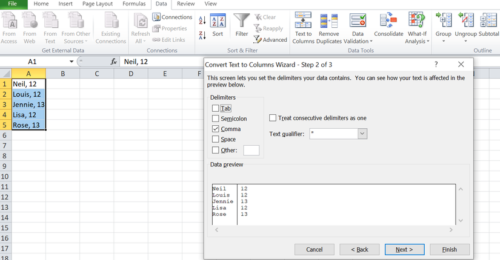Image resolution: width=500 pixels, height=260 pixels.
Task: Click Clear filter icon
Action: click(x=265, y=17)
